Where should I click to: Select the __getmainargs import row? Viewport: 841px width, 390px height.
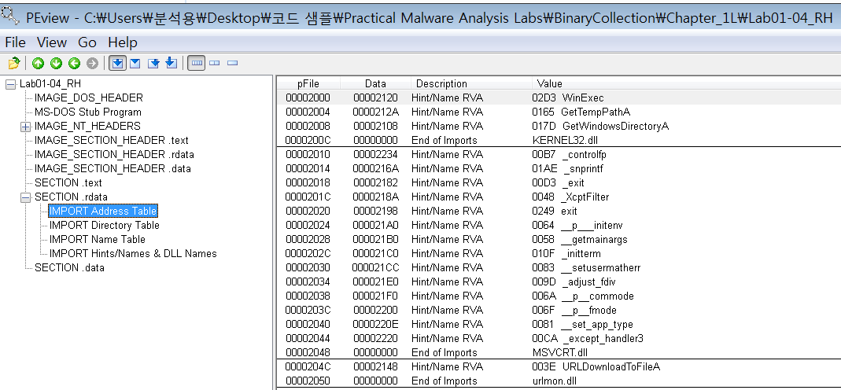pos(559,240)
